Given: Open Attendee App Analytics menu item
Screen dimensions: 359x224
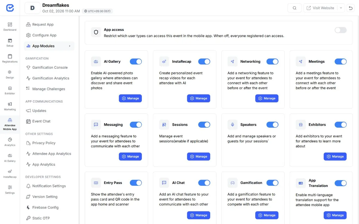Looking at the screenshot, I should pyautogui.click(x=49, y=154).
